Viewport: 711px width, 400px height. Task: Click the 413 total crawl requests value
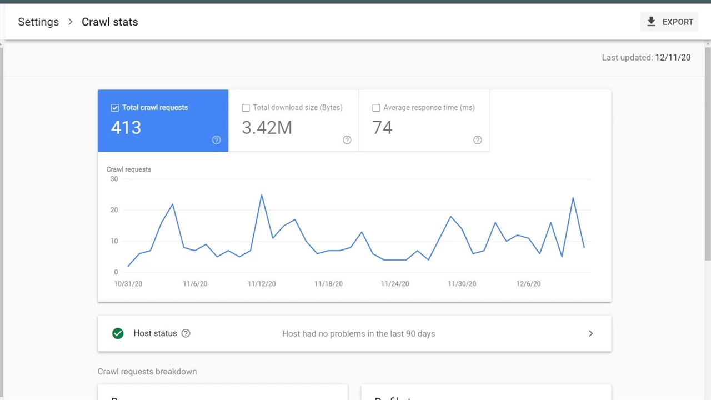click(x=126, y=128)
